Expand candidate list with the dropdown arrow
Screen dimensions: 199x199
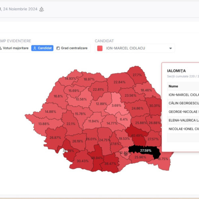(x=171, y=48)
